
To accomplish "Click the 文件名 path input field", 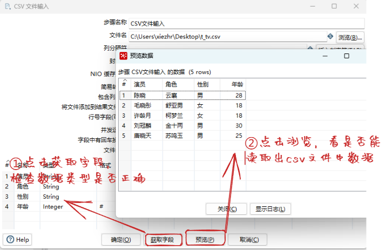I will [x=228, y=37].
